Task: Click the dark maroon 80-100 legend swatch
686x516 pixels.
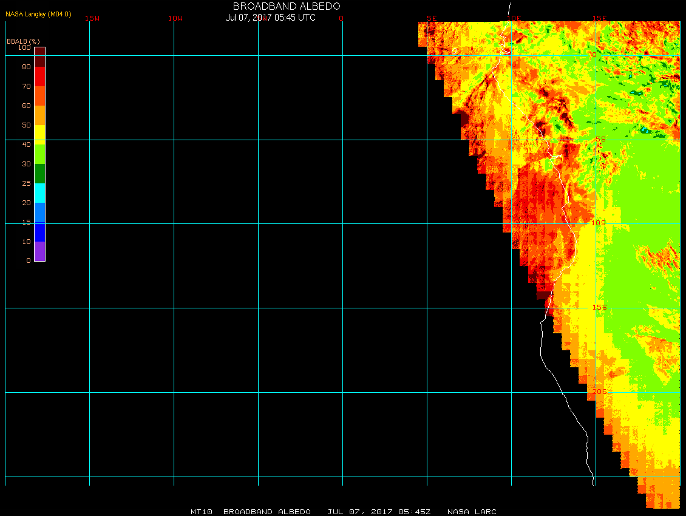Action: (40, 57)
